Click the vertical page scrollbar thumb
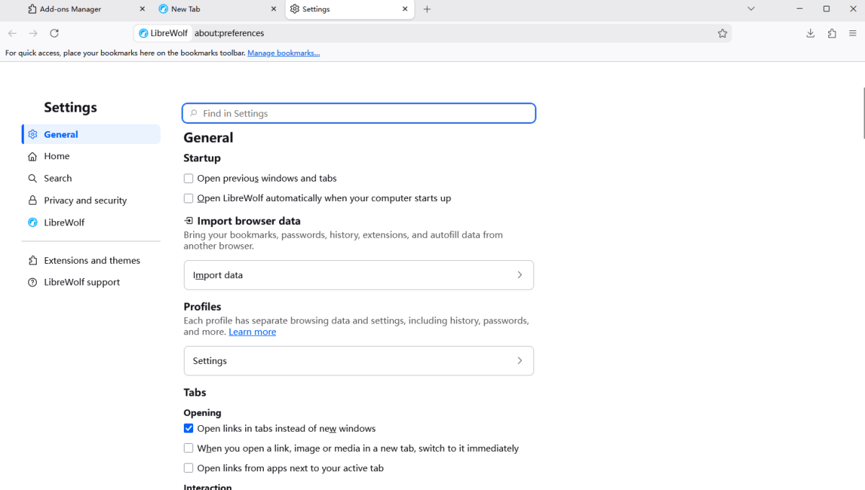The image size is (865, 490). pos(864,113)
